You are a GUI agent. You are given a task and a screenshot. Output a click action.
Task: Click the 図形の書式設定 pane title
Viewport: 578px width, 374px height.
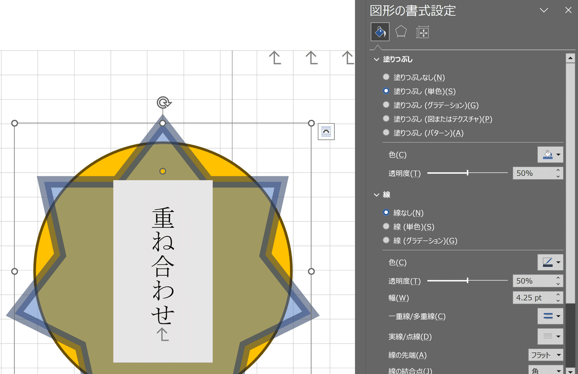[x=413, y=10]
